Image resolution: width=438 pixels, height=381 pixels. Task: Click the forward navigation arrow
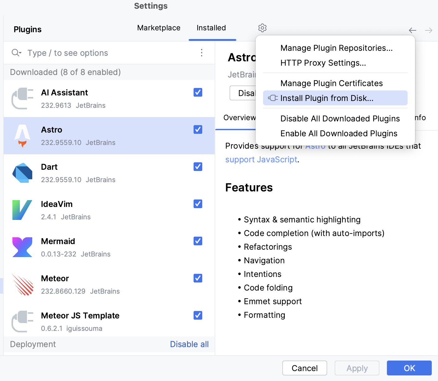pyautogui.click(x=429, y=30)
